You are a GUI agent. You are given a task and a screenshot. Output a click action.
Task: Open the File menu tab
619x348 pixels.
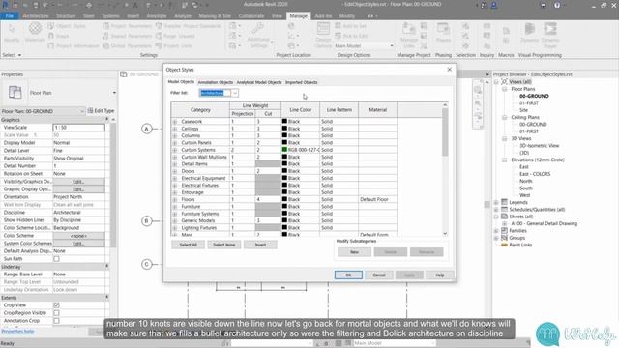pos(9,16)
